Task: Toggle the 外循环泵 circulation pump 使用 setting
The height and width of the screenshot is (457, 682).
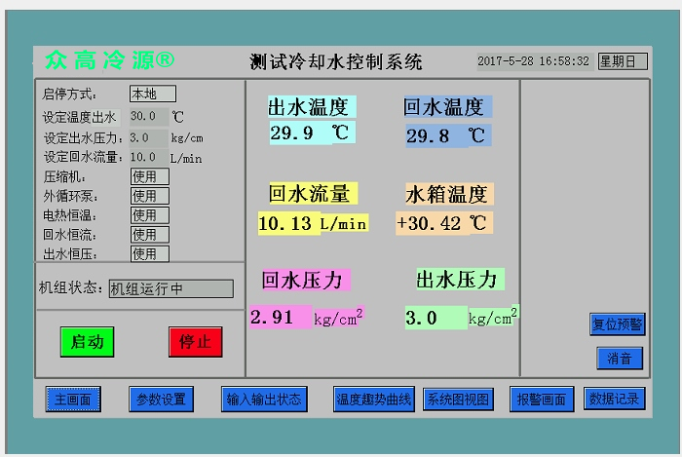Action: (x=149, y=196)
